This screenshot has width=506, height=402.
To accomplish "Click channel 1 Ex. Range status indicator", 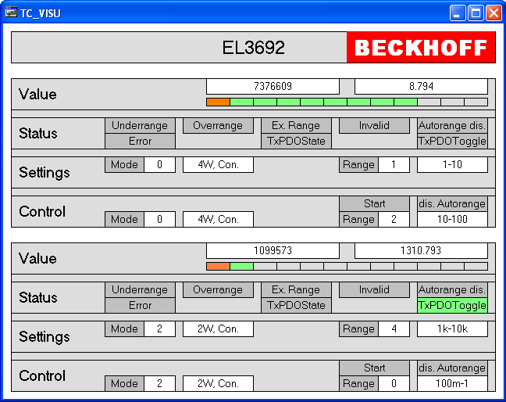I will click(x=296, y=125).
